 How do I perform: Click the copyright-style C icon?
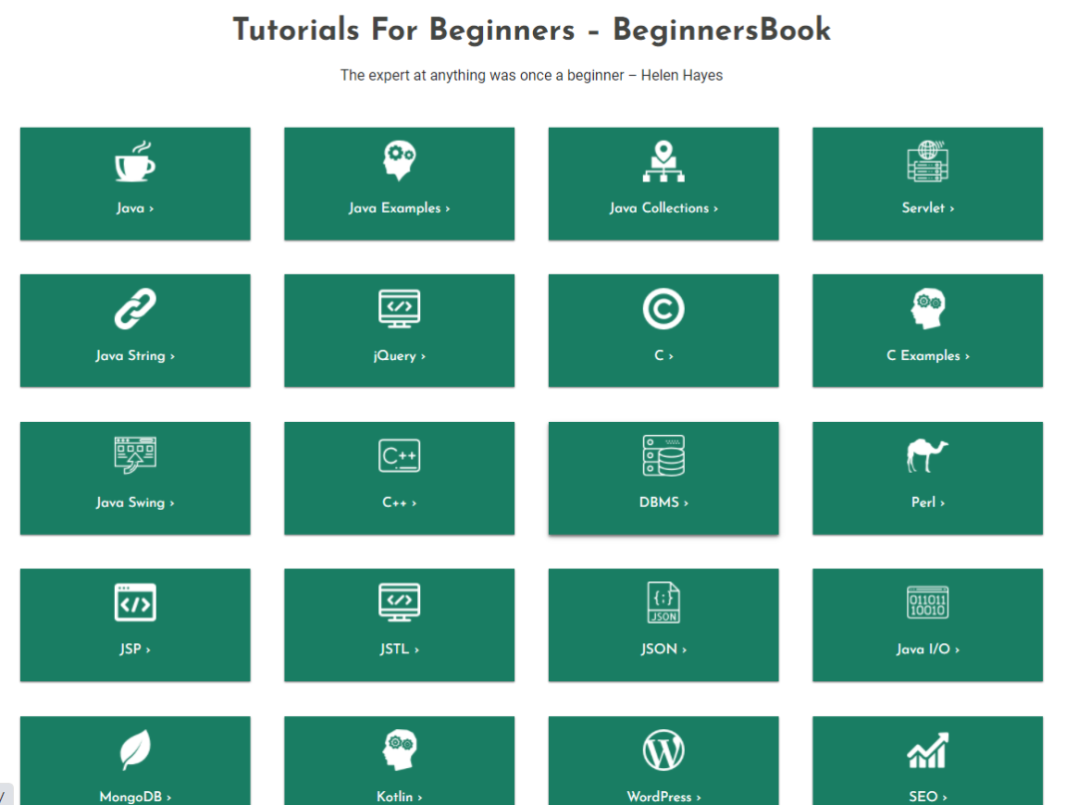[664, 308]
